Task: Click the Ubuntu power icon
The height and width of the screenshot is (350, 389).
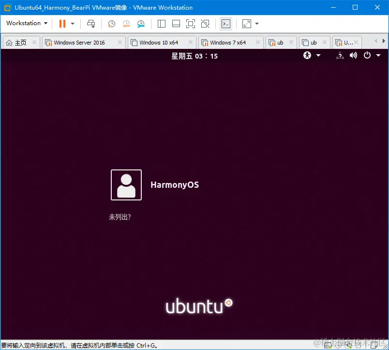Action: tap(367, 55)
